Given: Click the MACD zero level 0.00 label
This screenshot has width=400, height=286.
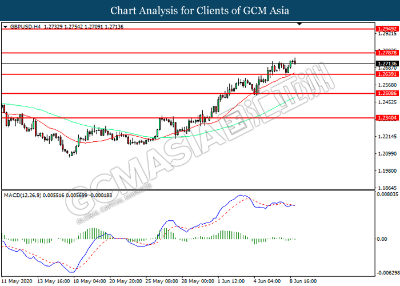Looking at the screenshot, I should pos(382,239).
